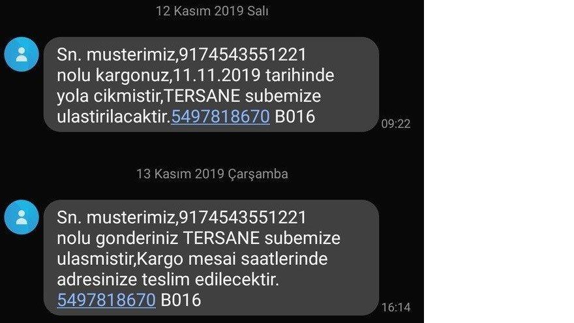This screenshot has width=574, height=323.
Task: Click the B016 code in the second message
Action: (x=181, y=300)
